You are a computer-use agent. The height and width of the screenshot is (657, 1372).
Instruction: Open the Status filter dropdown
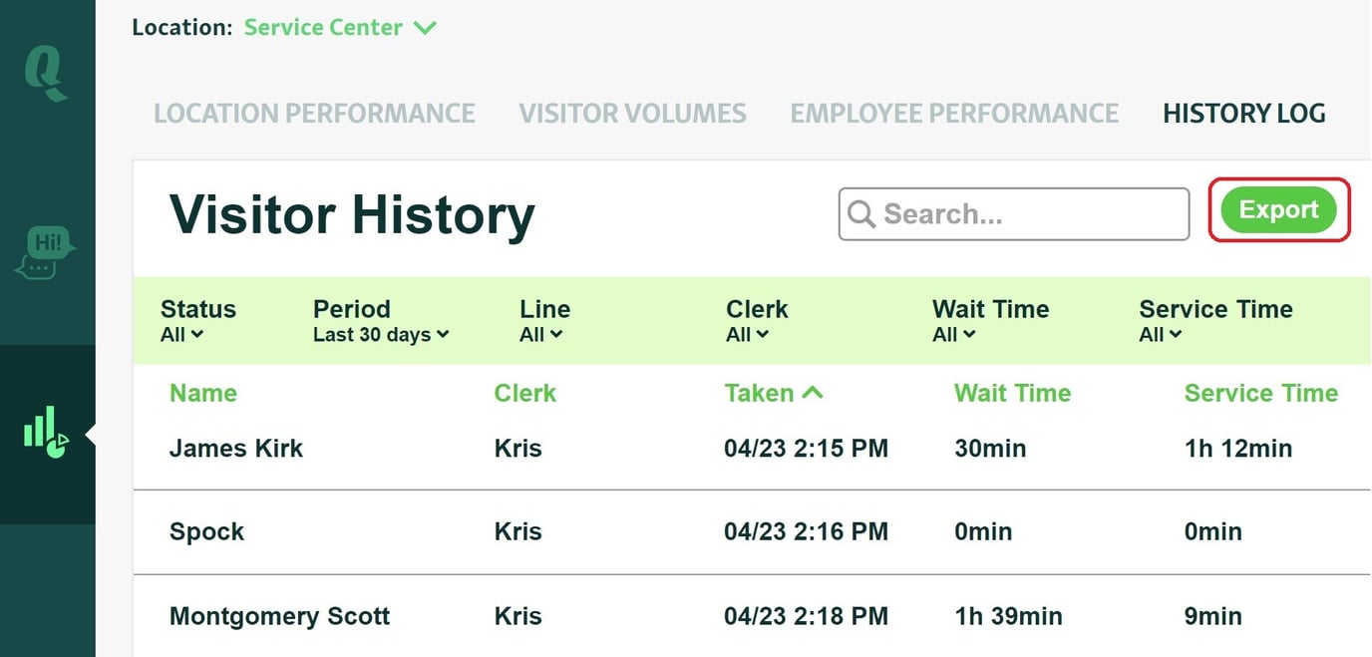[181, 335]
